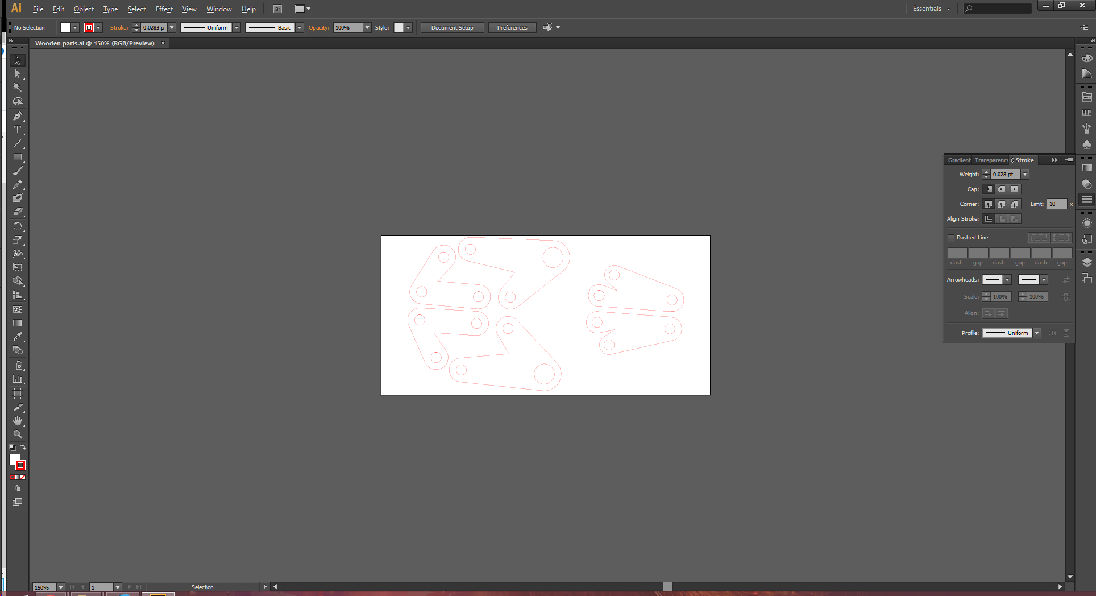
Task: Open the Essentials workspace switcher
Action: click(x=931, y=9)
